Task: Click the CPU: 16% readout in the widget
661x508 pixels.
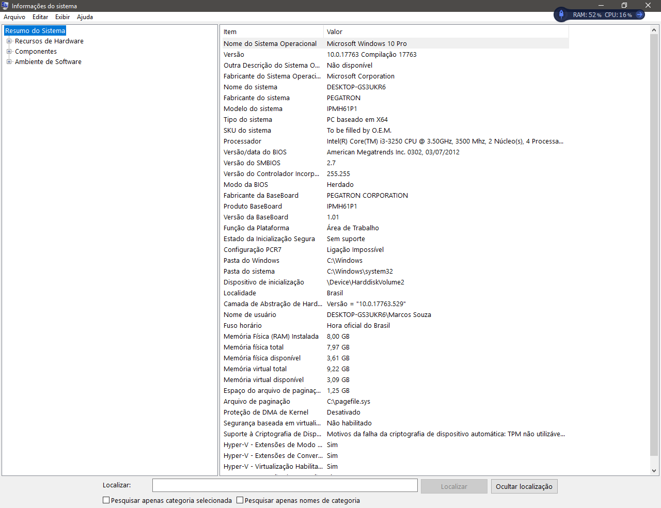Action: point(618,15)
